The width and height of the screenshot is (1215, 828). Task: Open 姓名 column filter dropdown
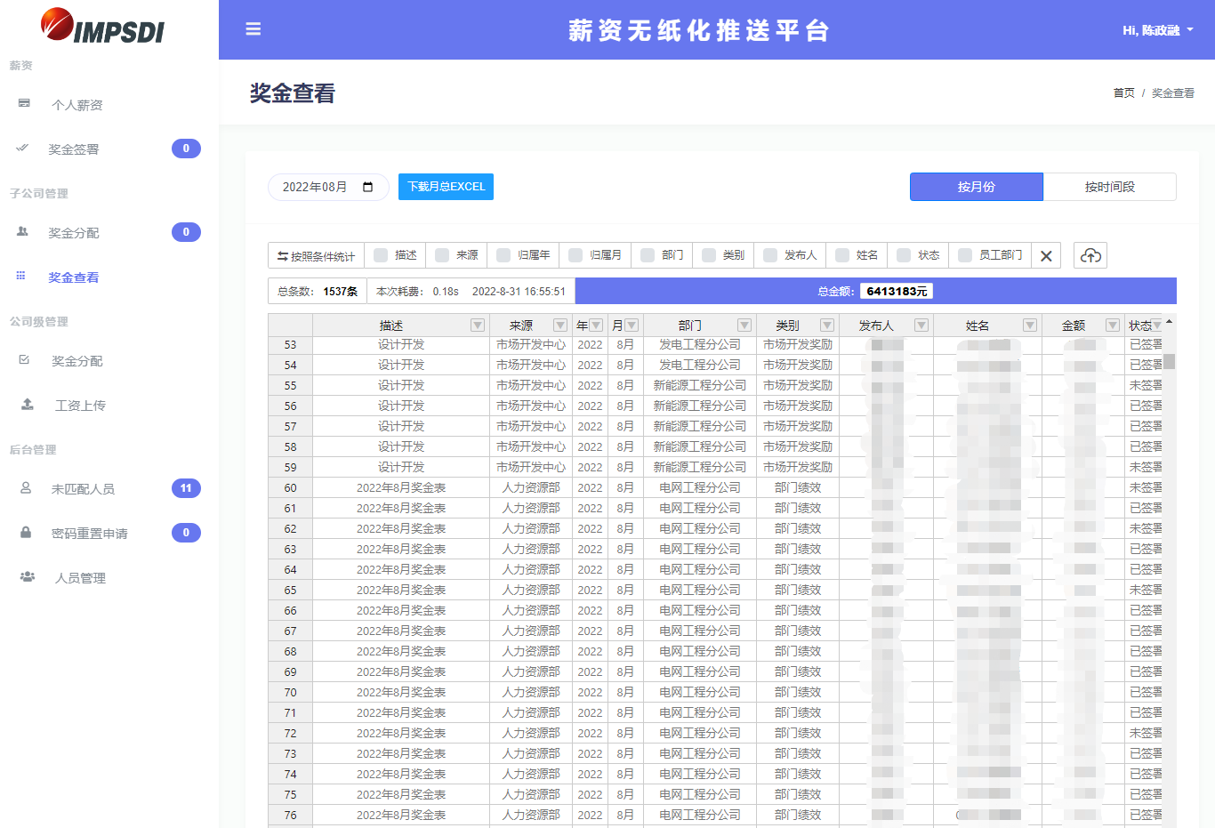(x=1030, y=326)
